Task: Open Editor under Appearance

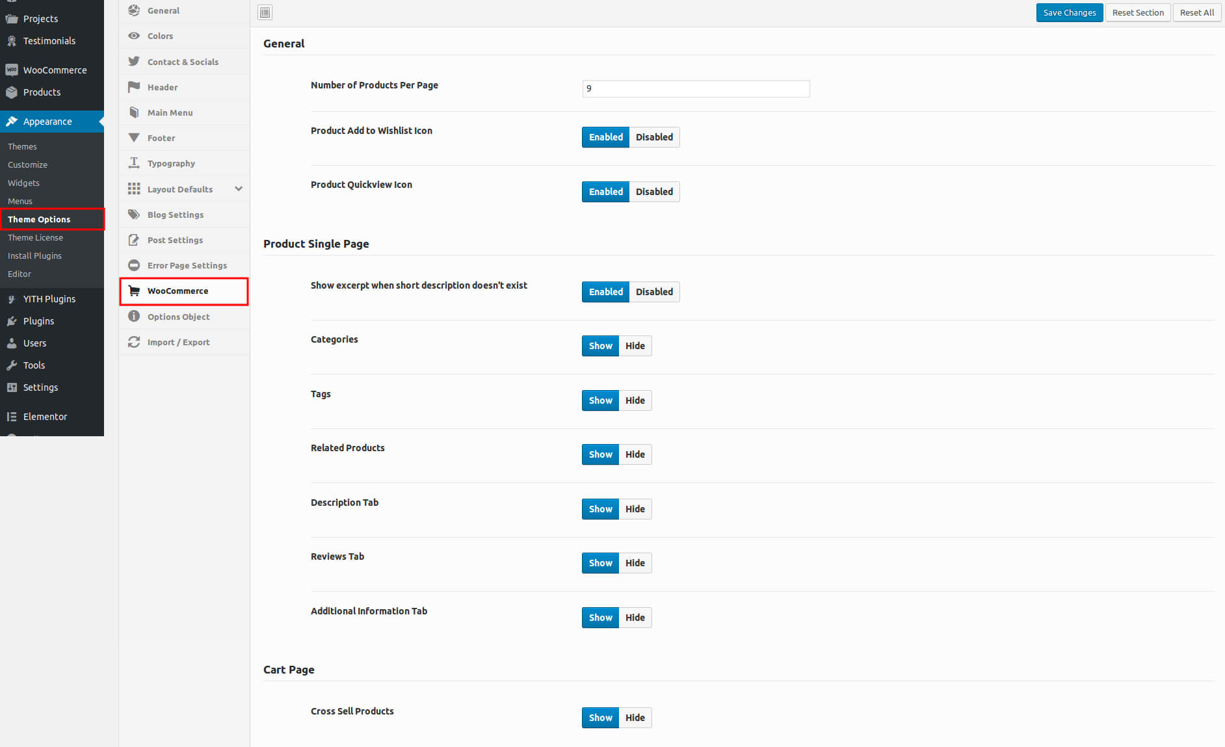Action: click(x=20, y=274)
